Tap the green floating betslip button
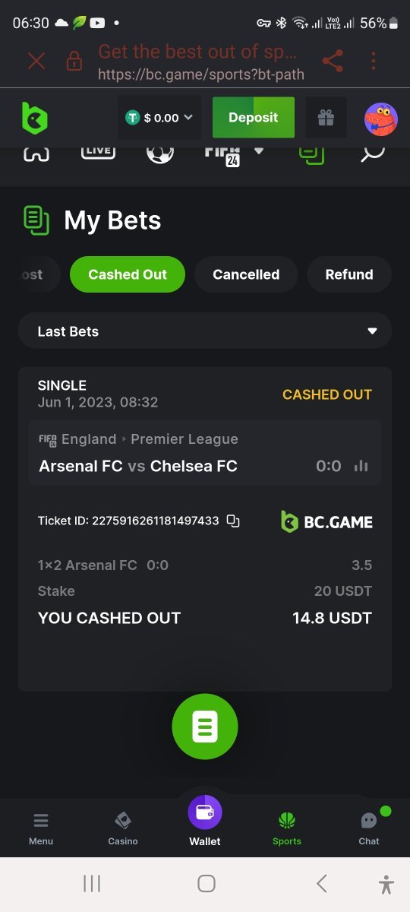Screen dimensions: 410x912 point(205,727)
